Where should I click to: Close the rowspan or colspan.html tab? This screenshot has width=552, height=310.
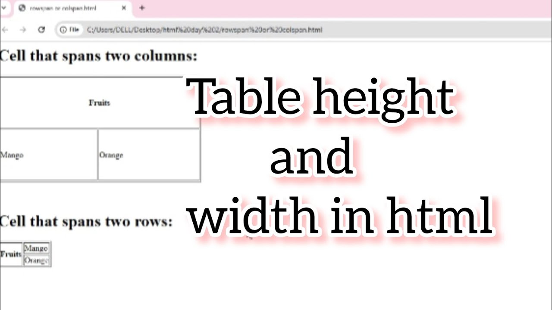[124, 8]
